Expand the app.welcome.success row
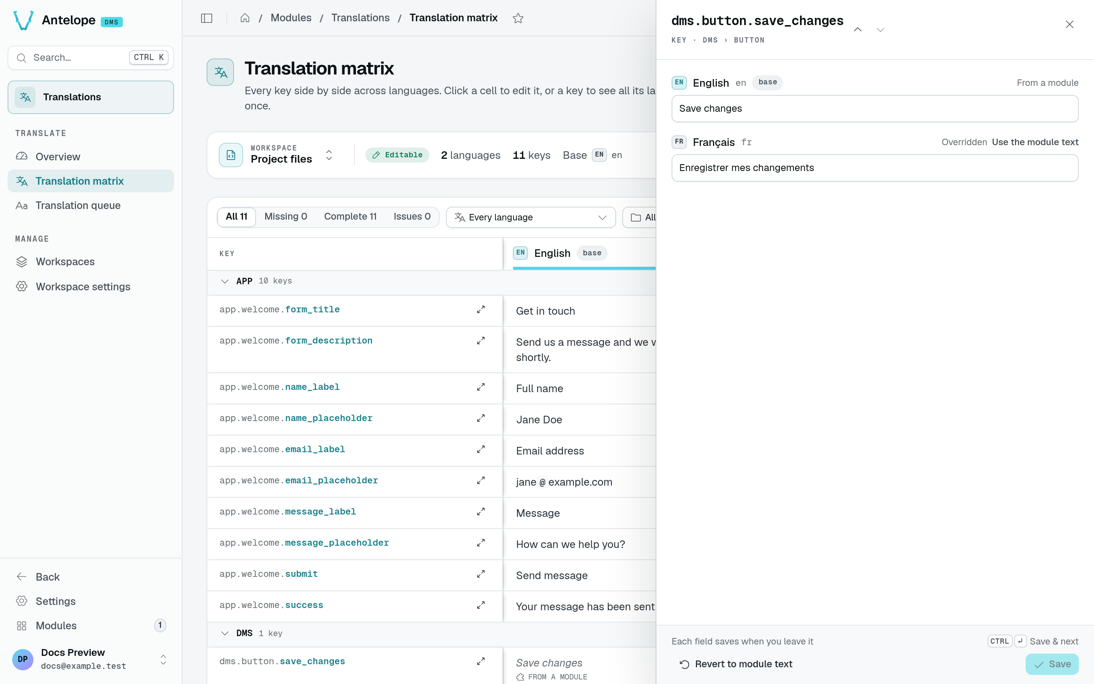The height and width of the screenshot is (684, 1094). [x=481, y=605]
